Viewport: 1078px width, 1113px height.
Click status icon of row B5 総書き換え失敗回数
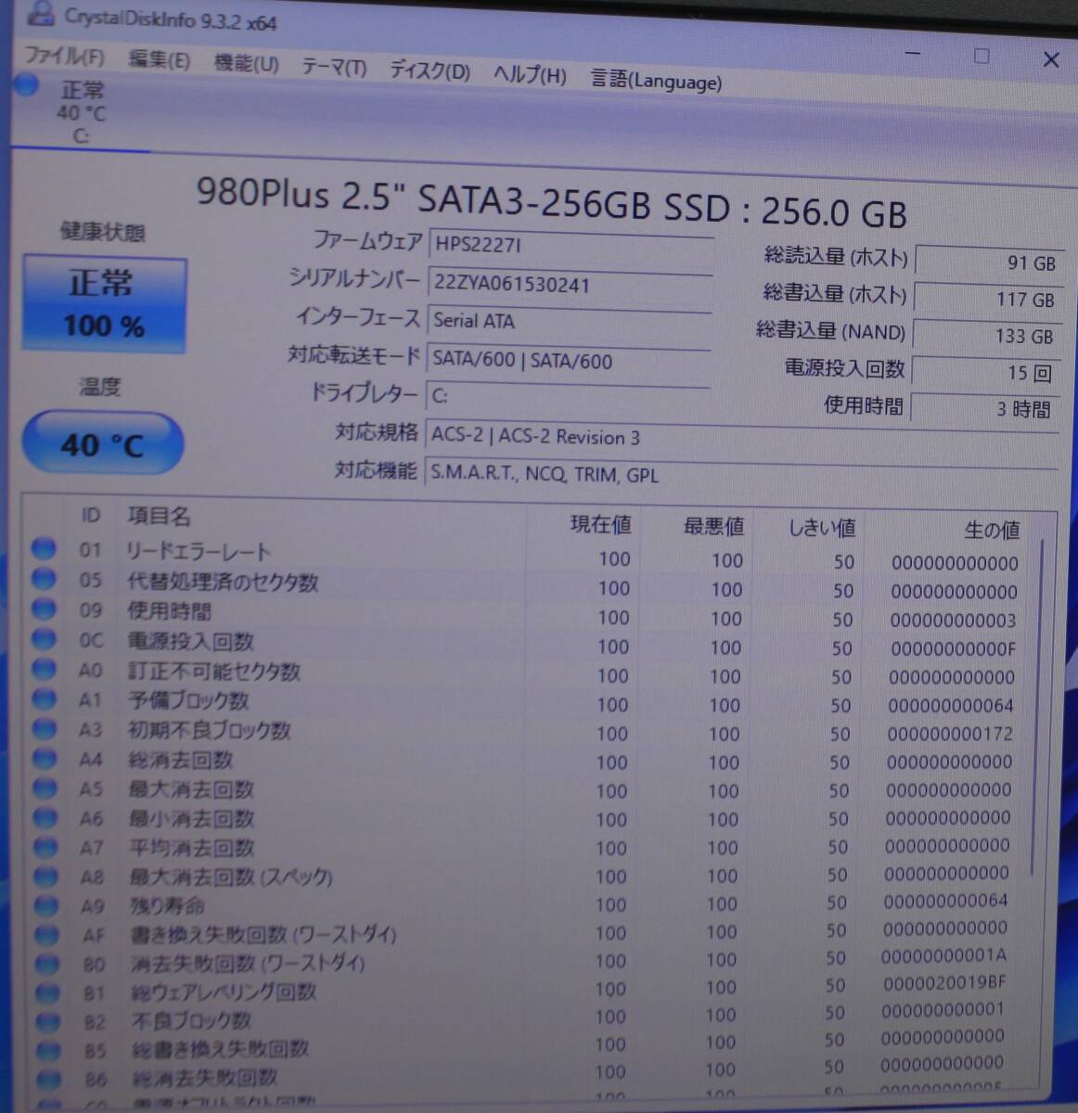[x=47, y=1049]
